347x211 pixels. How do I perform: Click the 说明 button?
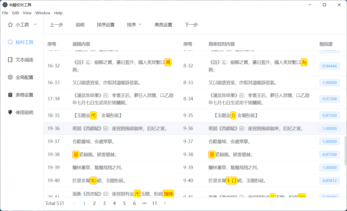(80, 25)
